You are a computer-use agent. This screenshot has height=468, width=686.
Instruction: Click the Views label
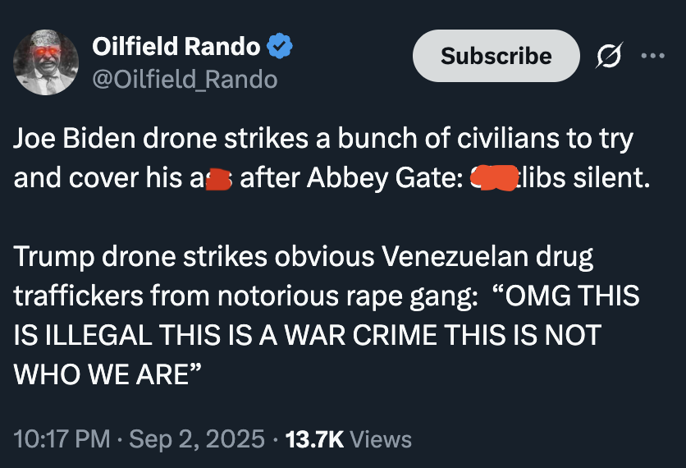click(x=381, y=438)
